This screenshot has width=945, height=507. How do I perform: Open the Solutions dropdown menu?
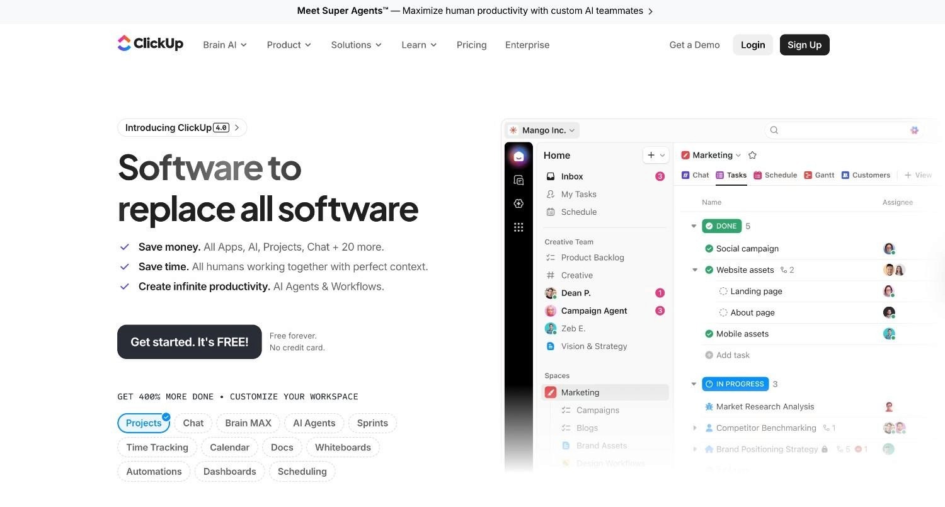[x=357, y=45]
